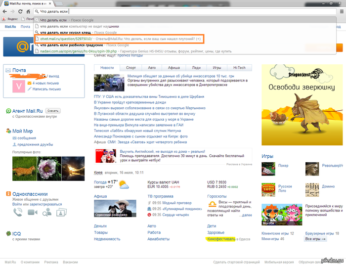The height and width of the screenshot is (266, 346).
Task: Click the sunny weather icon
Action: click(124, 185)
